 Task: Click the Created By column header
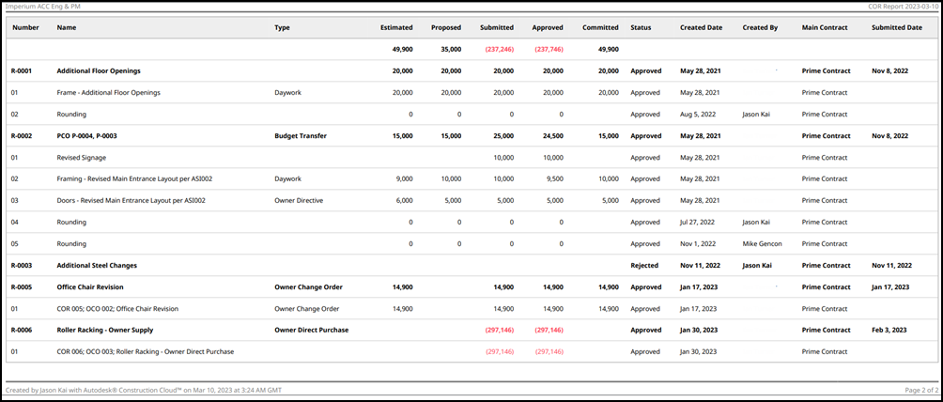pos(760,27)
